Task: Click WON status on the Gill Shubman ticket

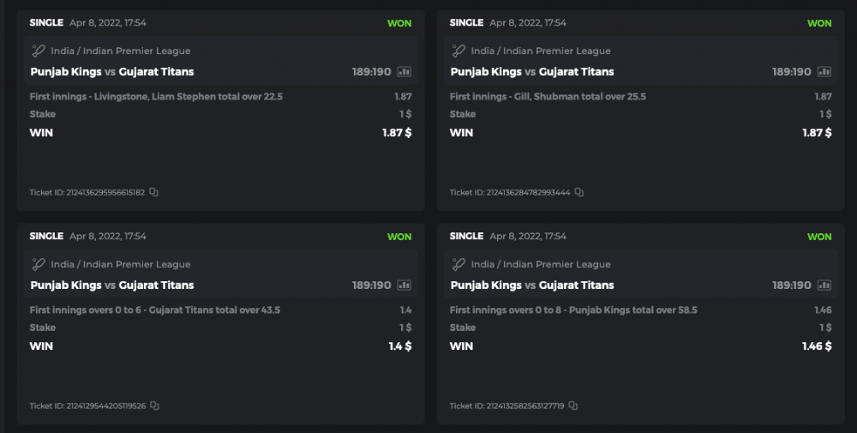Action: click(x=819, y=23)
